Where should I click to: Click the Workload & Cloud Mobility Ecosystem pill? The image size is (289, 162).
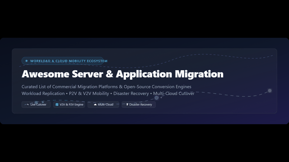coord(63,61)
